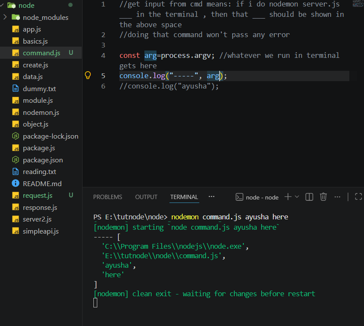Screen dimensions: 364x326
Task: Open the node_modules folder icon
Action: coord(16,17)
